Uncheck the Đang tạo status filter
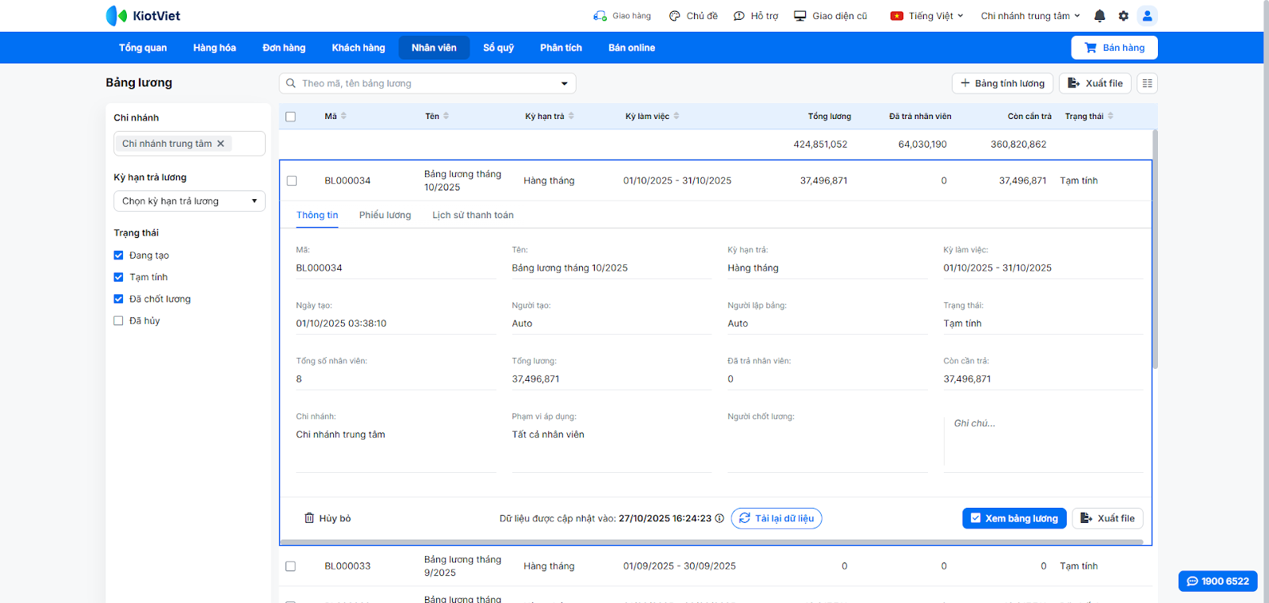The width and height of the screenshot is (1269, 603). (x=118, y=255)
